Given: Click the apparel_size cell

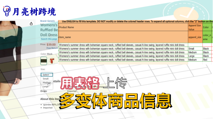Looking at the screenshot, I should [x=195, y=37].
